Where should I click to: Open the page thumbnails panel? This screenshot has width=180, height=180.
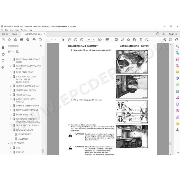(x=3, y=54)
